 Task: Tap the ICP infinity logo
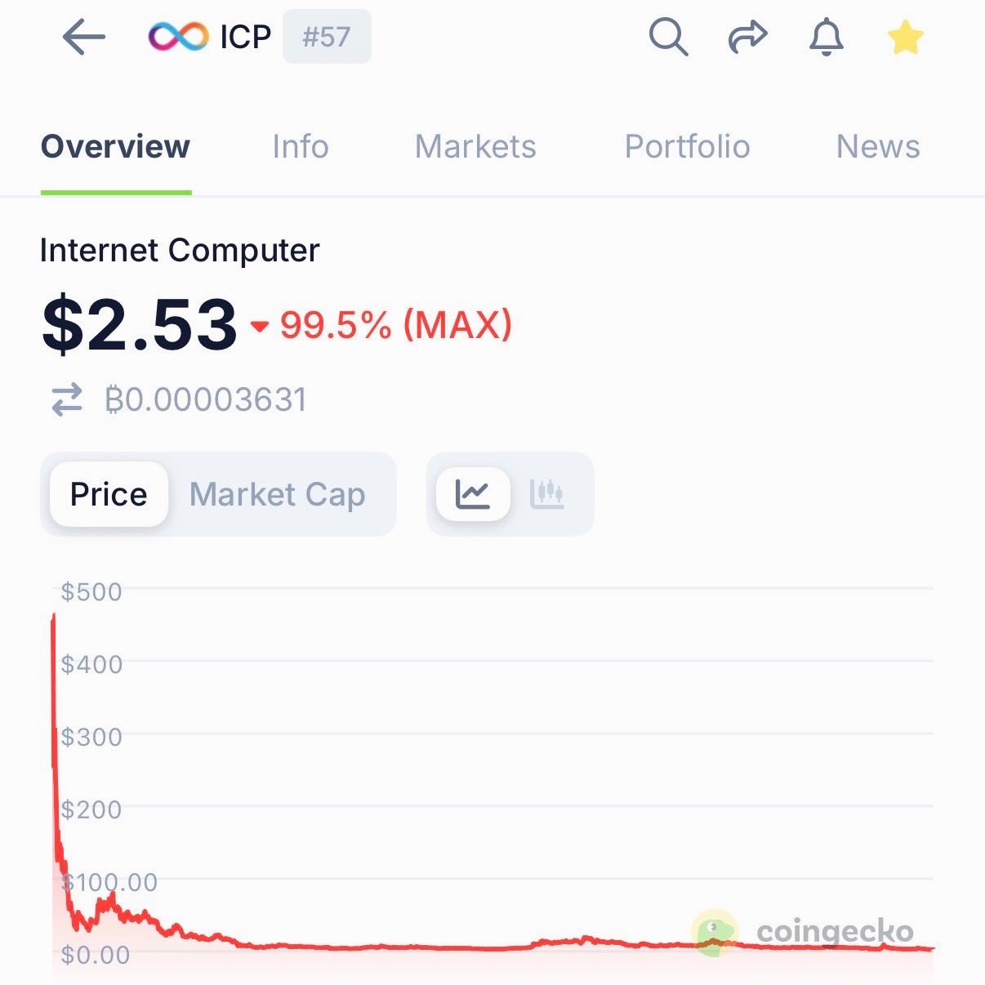pyautogui.click(x=178, y=37)
